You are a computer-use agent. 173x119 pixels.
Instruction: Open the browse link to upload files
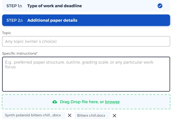click(x=112, y=102)
